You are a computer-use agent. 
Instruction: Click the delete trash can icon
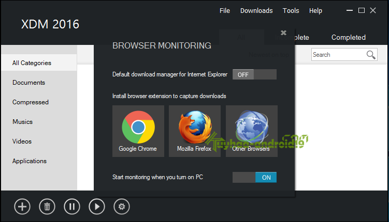pos(47,207)
